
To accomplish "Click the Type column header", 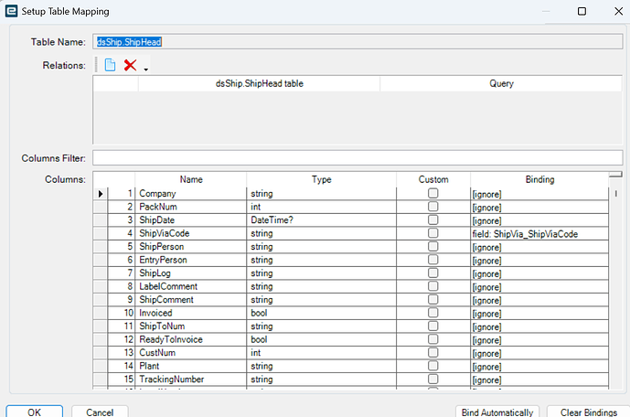I will [x=322, y=179].
